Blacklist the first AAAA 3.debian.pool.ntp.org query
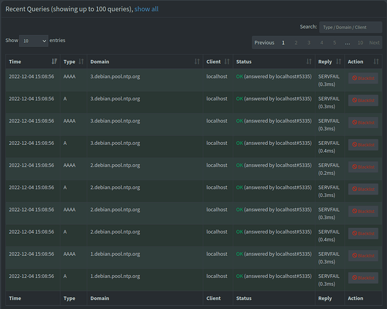The width and height of the screenshot is (387, 309). pyautogui.click(x=363, y=78)
